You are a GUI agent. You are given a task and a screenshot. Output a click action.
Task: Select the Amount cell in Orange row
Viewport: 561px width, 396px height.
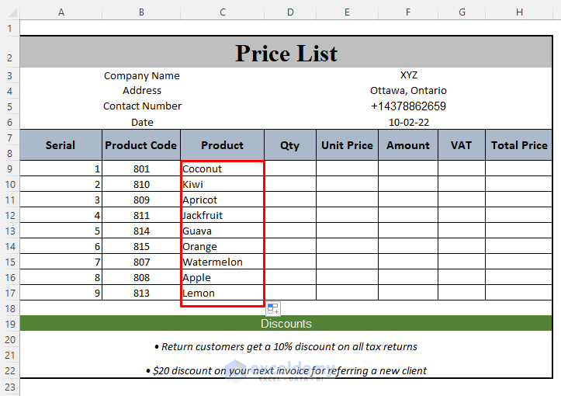[x=408, y=246]
